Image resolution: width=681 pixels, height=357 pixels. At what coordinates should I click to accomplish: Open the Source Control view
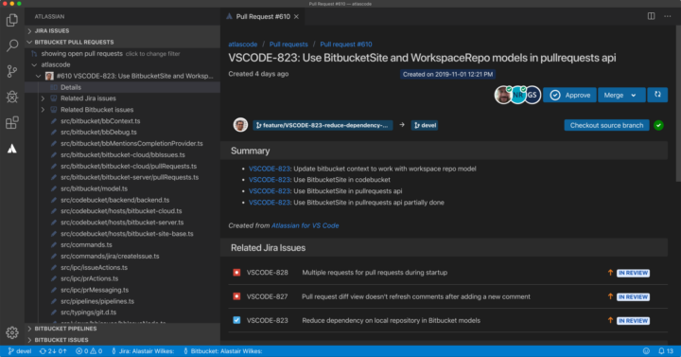12,71
